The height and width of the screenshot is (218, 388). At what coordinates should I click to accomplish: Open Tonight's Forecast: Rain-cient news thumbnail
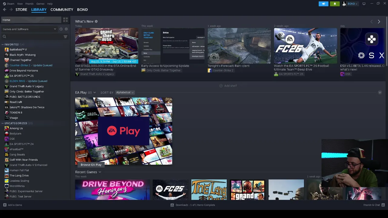[239, 46]
